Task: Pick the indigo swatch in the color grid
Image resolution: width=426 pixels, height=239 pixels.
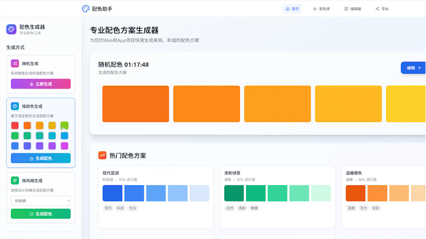Action: (27, 146)
